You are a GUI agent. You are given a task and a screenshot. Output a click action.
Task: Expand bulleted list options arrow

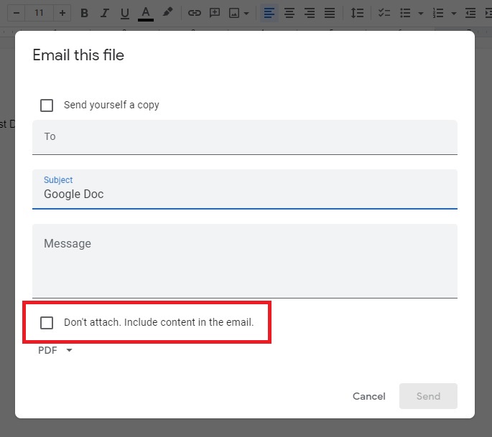tap(421, 13)
